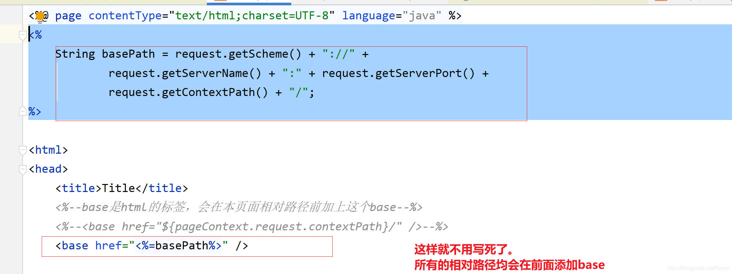Click the String keyword in the scriptlet
Viewport: 732px width, 274px height.
(75, 54)
